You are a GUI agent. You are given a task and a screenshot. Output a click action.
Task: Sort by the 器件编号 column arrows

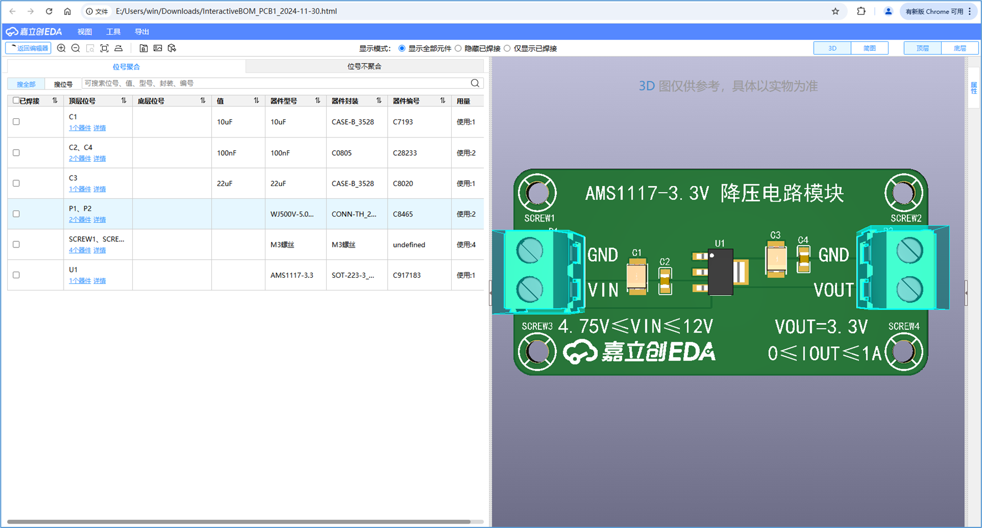pos(443,101)
